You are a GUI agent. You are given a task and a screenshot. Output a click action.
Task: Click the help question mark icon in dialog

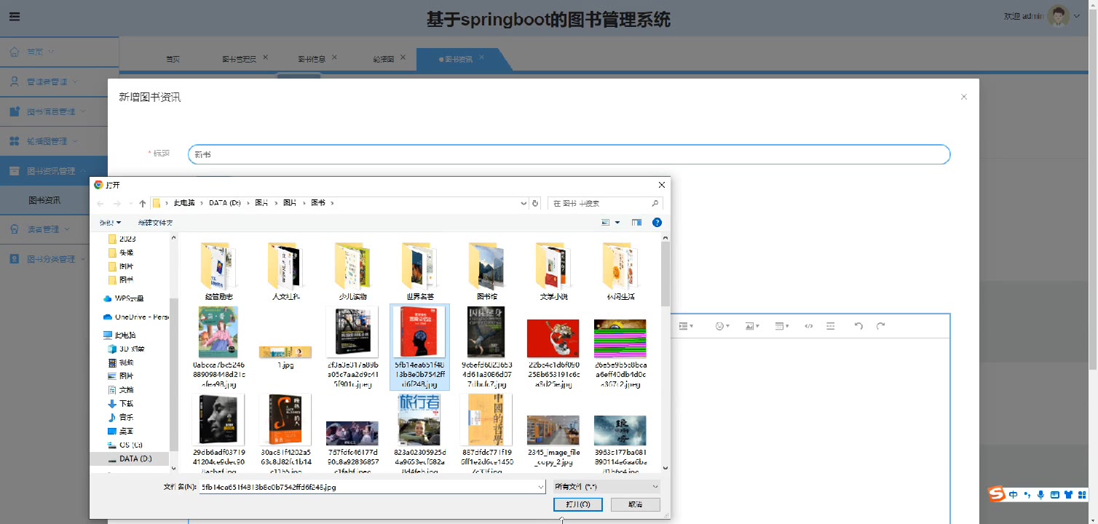pos(657,223)
